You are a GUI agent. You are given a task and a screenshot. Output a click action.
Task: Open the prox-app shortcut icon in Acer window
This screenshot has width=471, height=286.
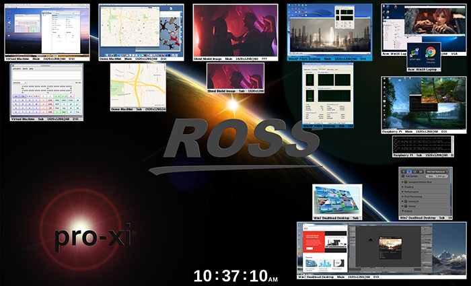[414, 52]
